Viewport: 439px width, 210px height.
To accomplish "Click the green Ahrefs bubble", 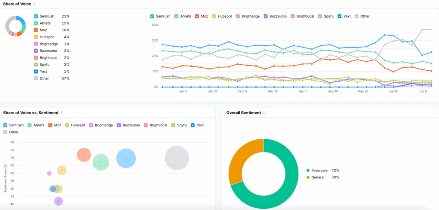I will point(101,162).
